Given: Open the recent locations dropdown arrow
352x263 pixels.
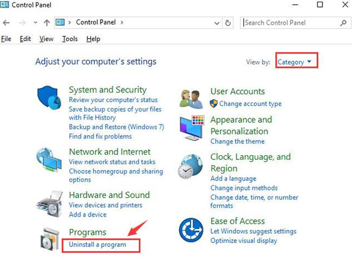Looking at the screenshot, I should click(x=35, y=23).
